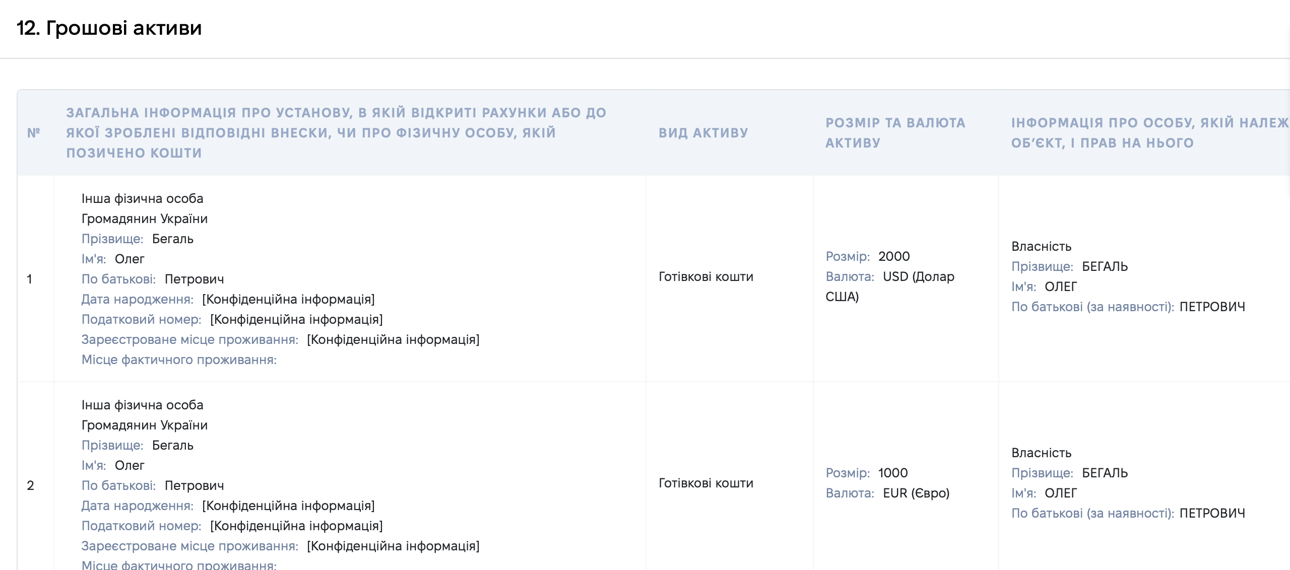Click 'Готівкові кошти' in the second row
This screenshot has width=1290, height=570.
pos(706,483)
